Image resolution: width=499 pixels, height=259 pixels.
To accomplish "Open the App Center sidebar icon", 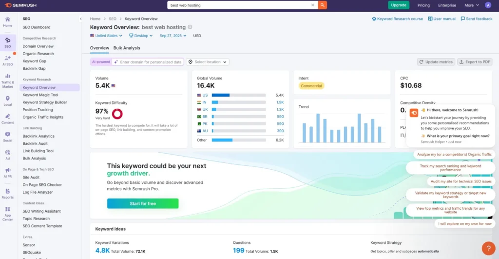I will (x=8, y=214).
